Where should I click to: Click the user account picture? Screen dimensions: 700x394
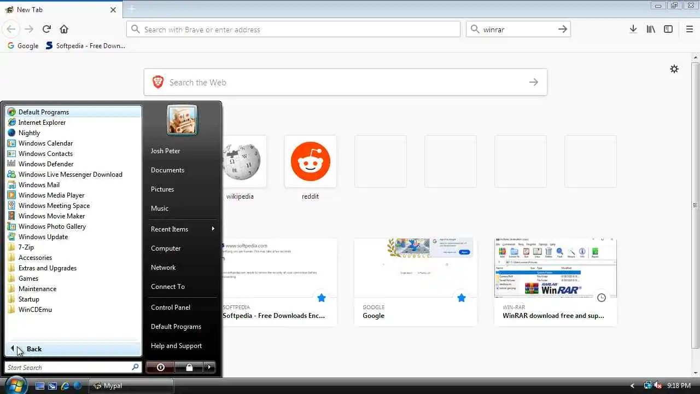pos(182,120)
